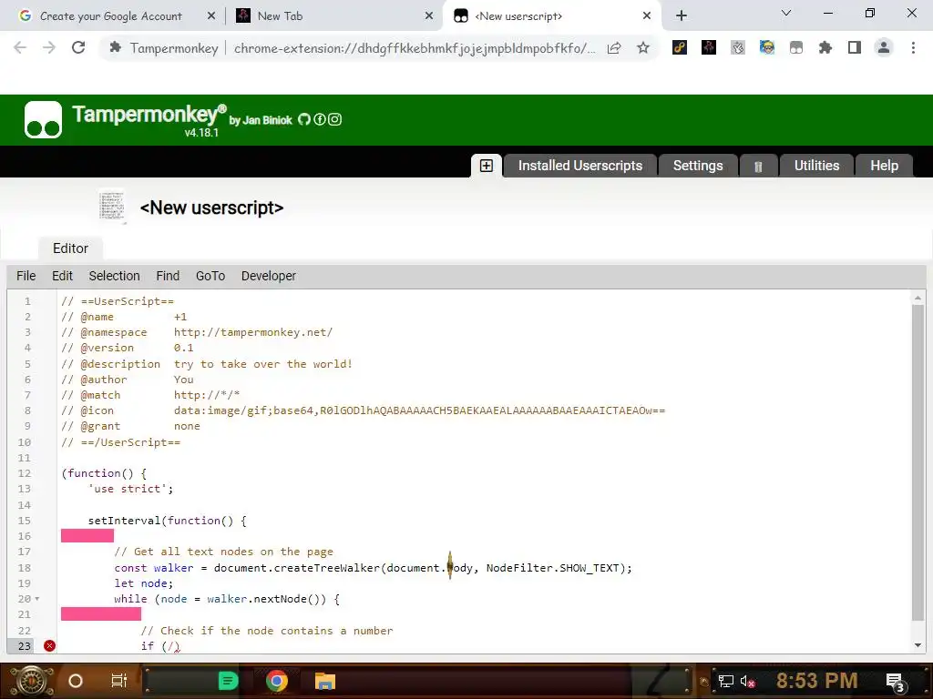The width and height of the screenshot is (933, 699).
Task: Open the tab search dropdown chevron
Action: click(x=786, y=13)
